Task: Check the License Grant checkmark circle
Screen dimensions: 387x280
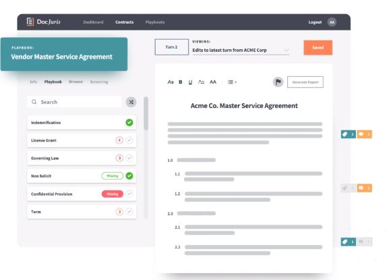Action: [129, 140]
